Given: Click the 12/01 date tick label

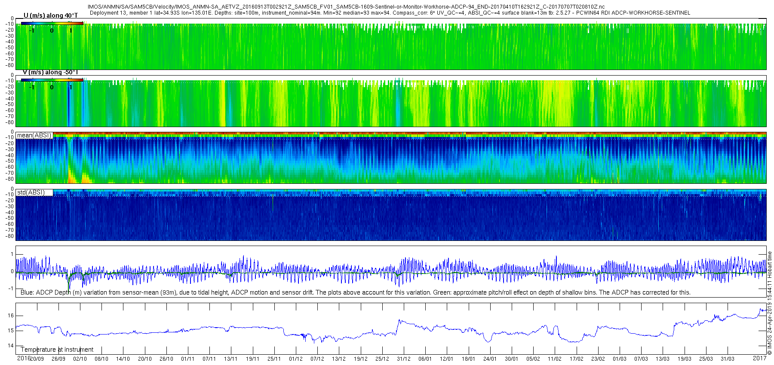Looking at the screenshot, I should [x=447, y=359].
